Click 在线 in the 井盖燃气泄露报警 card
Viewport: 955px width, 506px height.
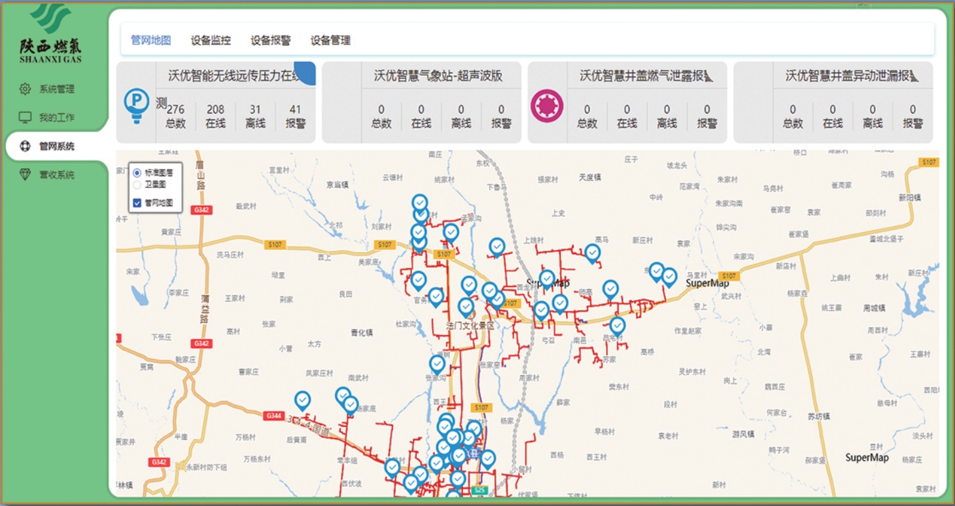point(627,124)
